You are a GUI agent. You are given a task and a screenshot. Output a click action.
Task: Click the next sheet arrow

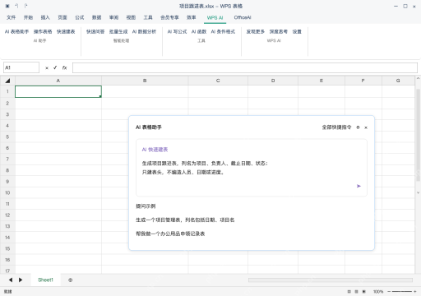[21, 280]
